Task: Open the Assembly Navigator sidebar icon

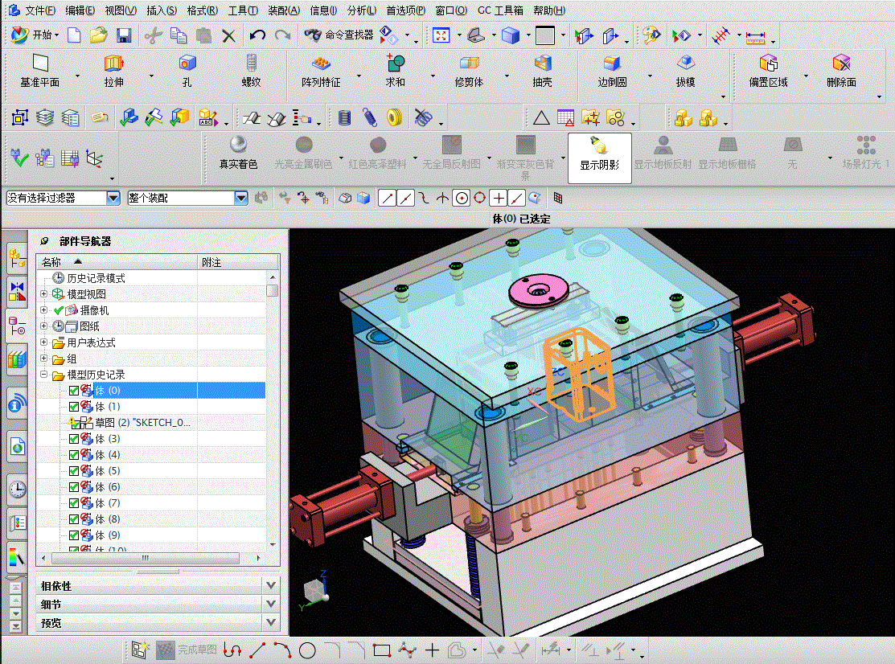Action: (x=17, y=258)
